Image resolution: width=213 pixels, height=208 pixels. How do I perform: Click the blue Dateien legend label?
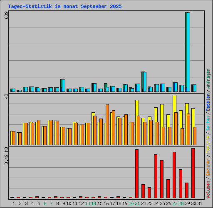pos(208,102)
